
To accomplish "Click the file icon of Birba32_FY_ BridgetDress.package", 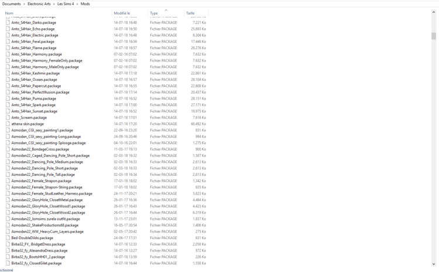I will point(8,244).
